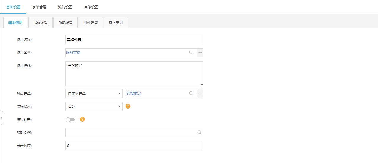Click search icon in 宾馆预定 form field

coord(191,93)
